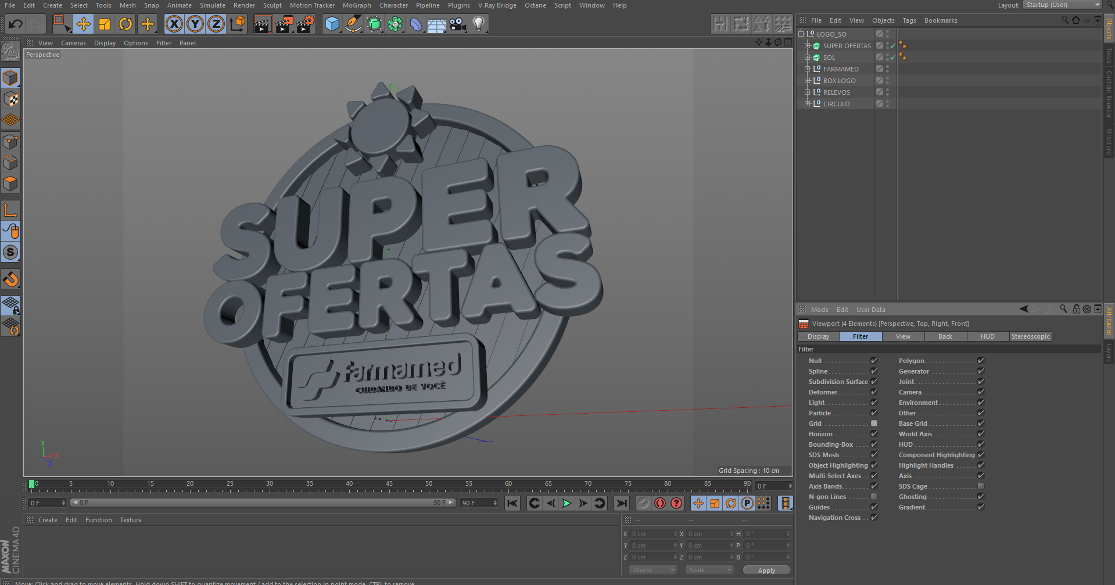Open the Simulate menu
Viewport: 1115px width, 585px height.
pos(213,5)
